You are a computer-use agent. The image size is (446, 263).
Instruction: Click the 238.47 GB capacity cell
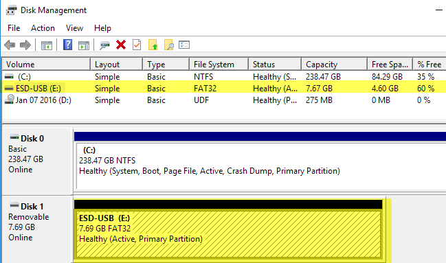[x=323, y=77]
